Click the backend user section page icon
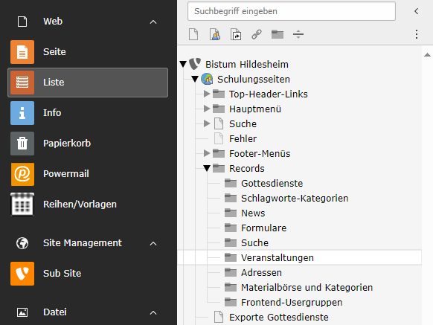433x325 pixels. coord(215,34)
